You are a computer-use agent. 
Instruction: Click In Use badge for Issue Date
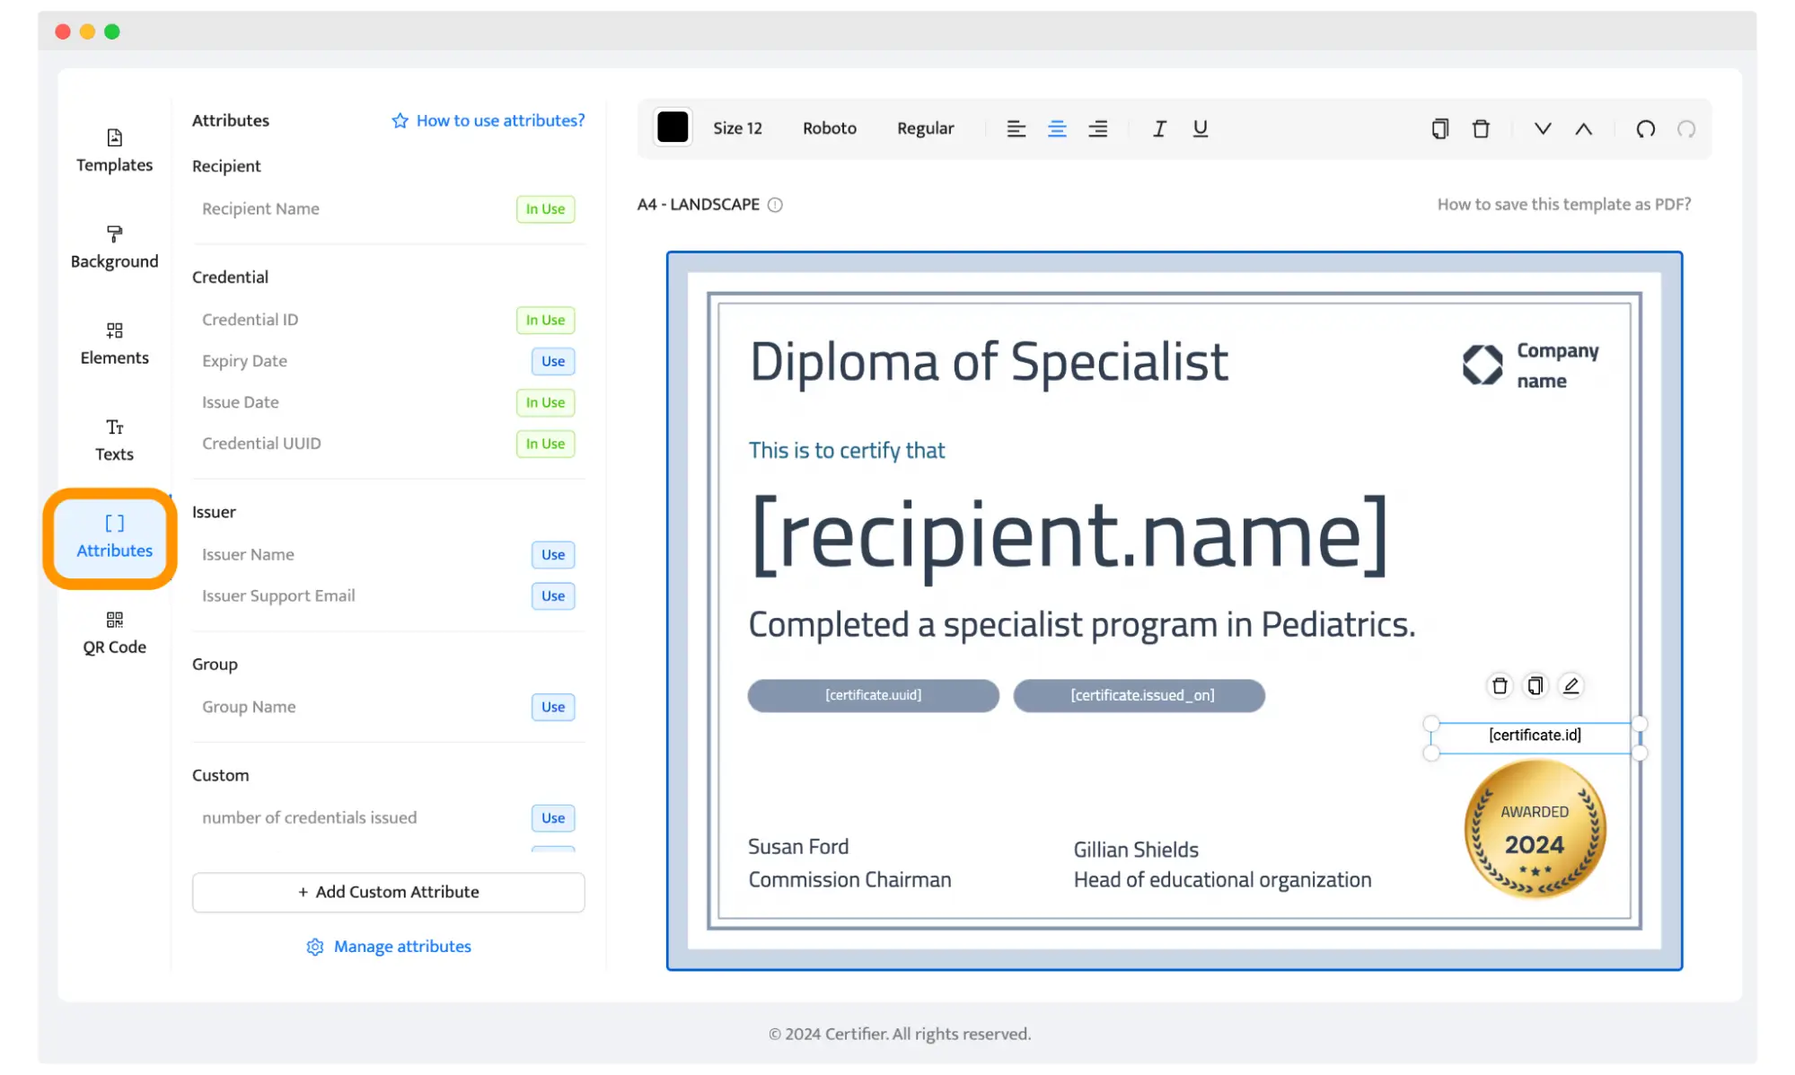pos(545,402)
